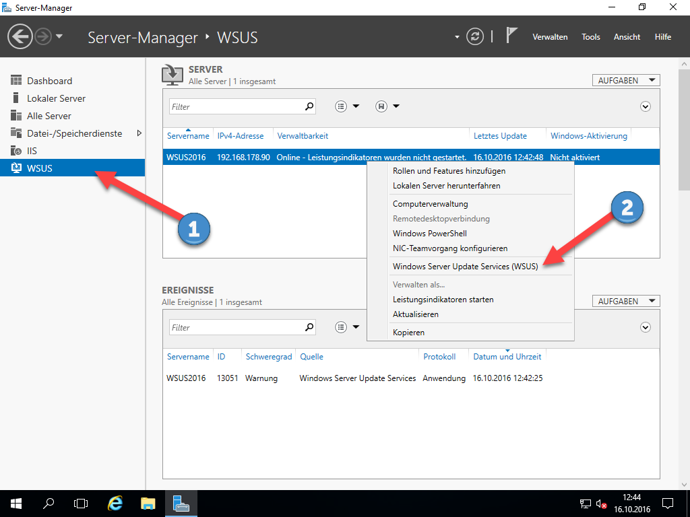The image size is (690, 517).
Task: Click search magnifier in SERVER filter
Action: click(x=309, y=106)
